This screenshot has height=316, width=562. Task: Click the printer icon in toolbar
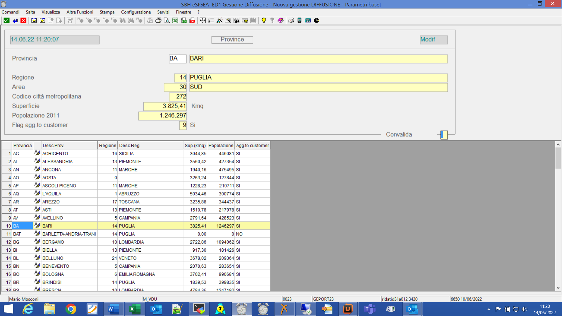pos(158,20)
